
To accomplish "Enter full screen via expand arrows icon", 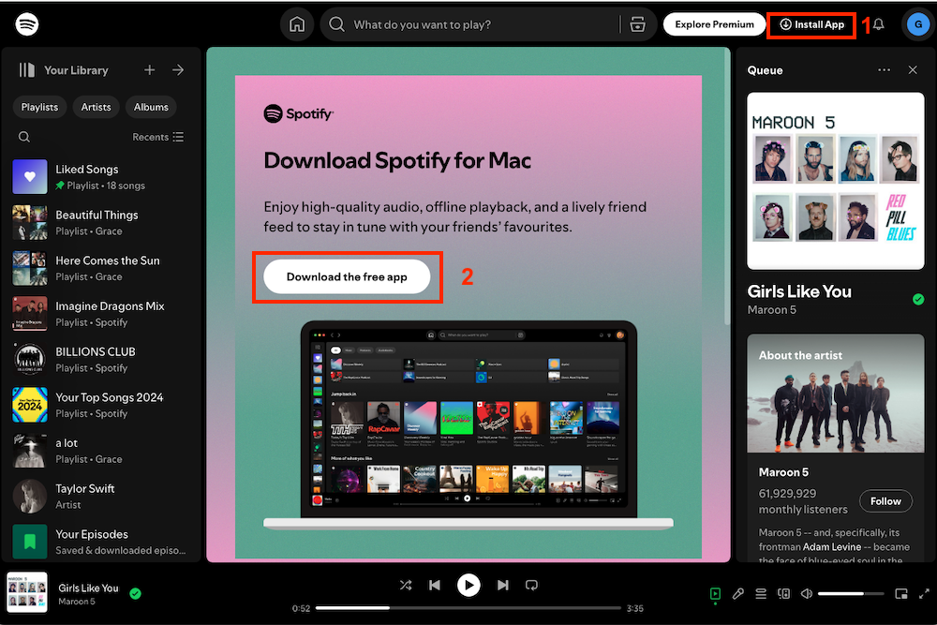I will click(924, 593).
